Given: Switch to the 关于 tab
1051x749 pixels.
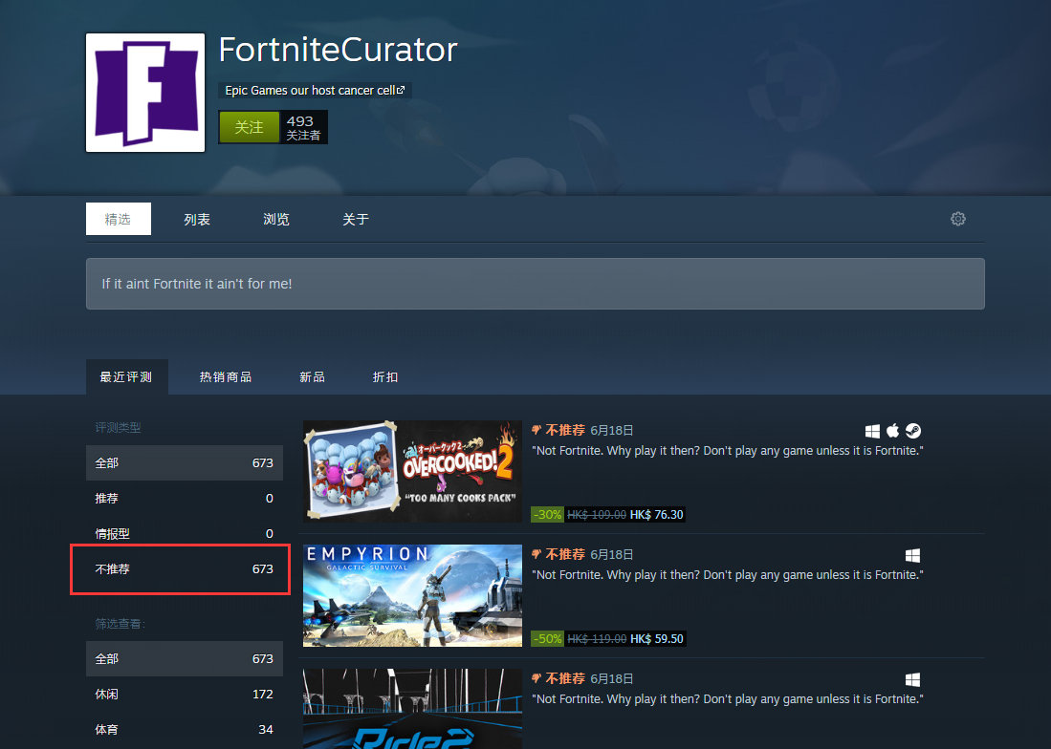Looking at the screenshot, I should coord(355,219).
